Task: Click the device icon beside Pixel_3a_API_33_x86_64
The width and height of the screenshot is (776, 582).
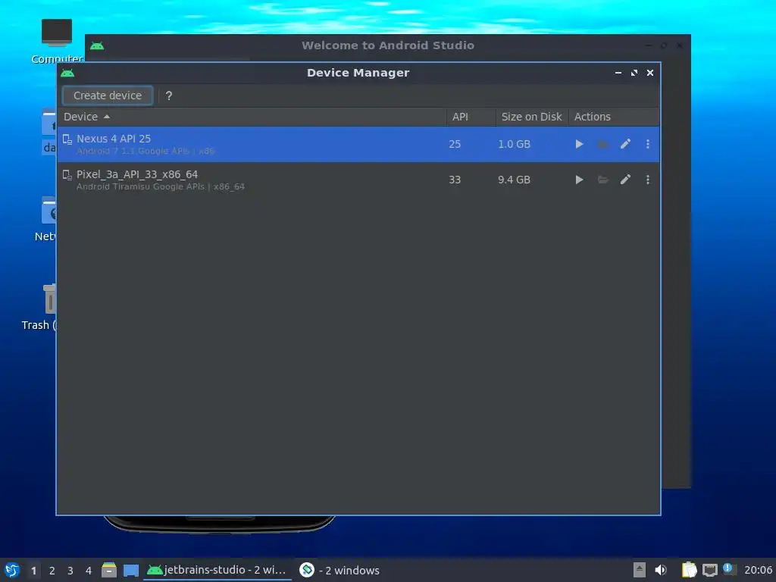Action: coord(67,175)
